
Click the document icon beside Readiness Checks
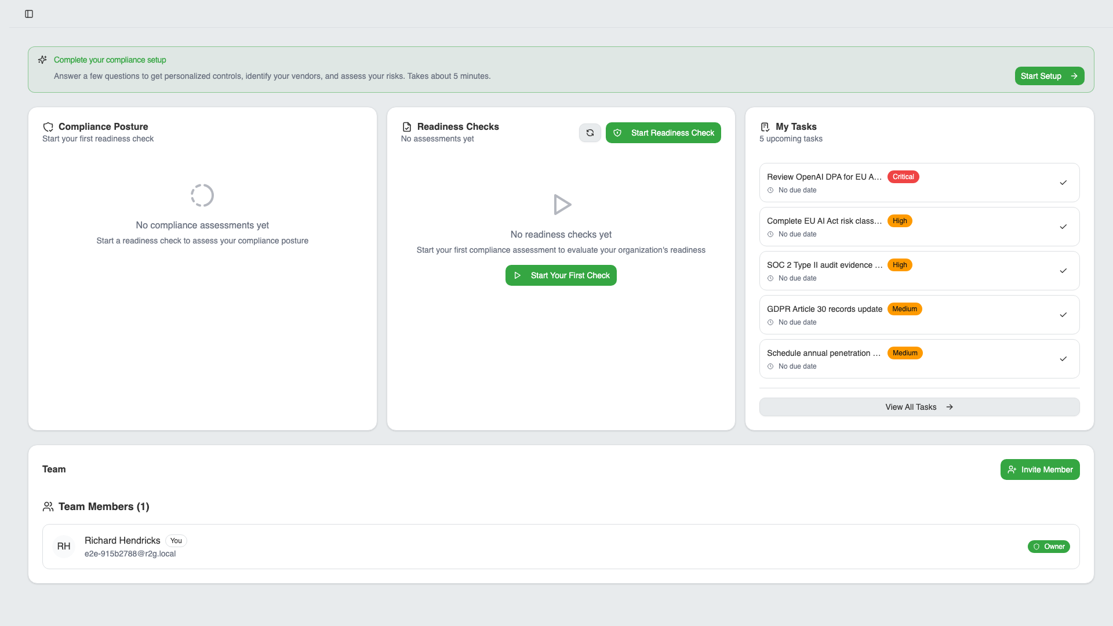point(406,126)
